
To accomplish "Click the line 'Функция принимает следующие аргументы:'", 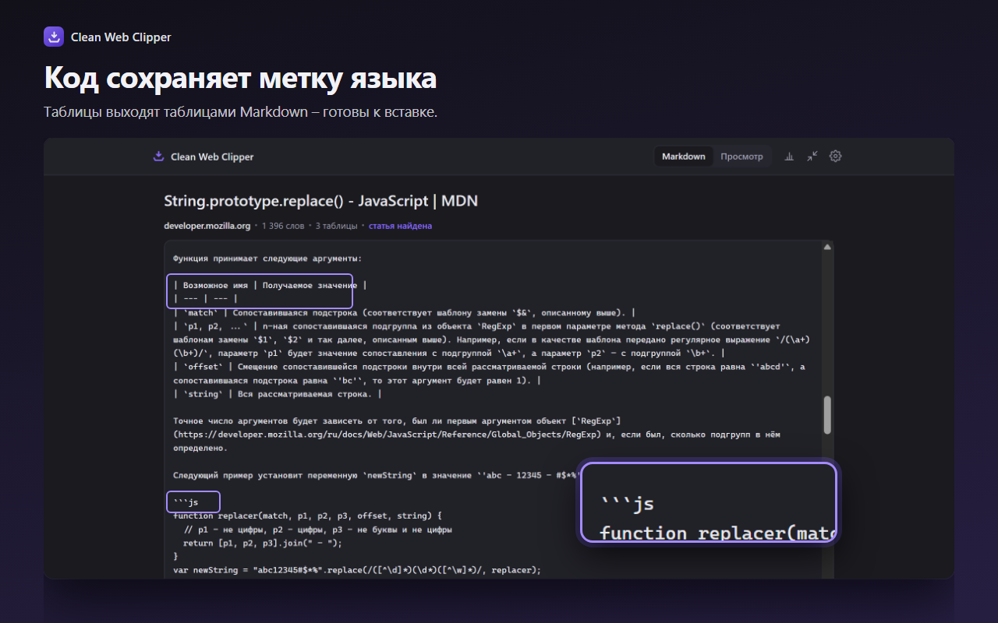I will pyautogui.click(x=267, y=258).
